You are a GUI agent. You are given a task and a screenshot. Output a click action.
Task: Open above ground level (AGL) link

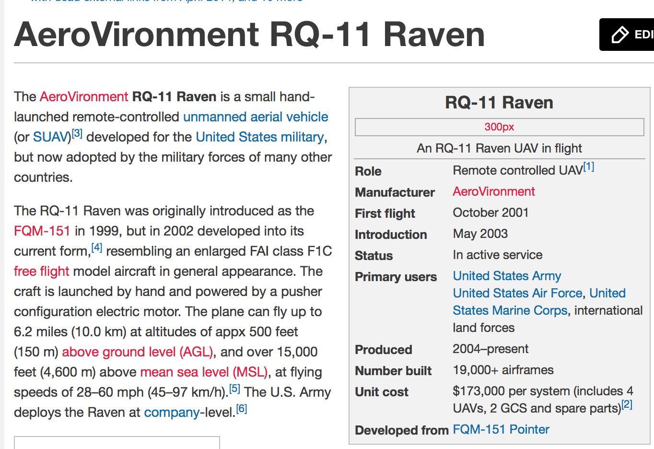pyautogui.click(x=138, y=352)
